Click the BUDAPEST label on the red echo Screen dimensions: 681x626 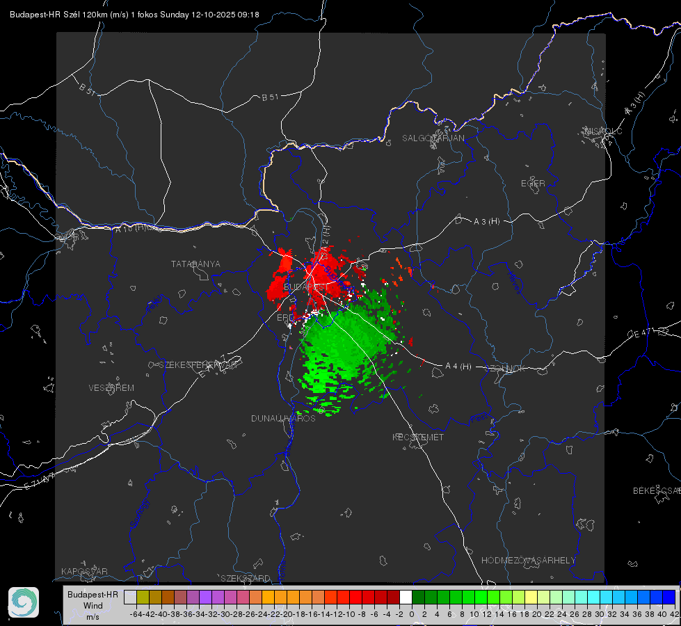pos(306,287)
